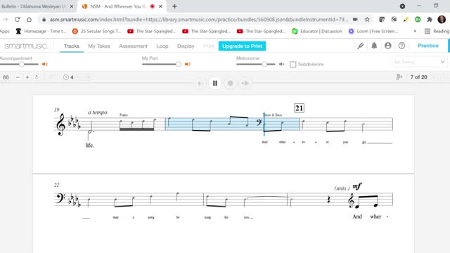Viewport: 450px width, 253px height.
Task: Bookmark this page with the star icon
Action: 367,20
